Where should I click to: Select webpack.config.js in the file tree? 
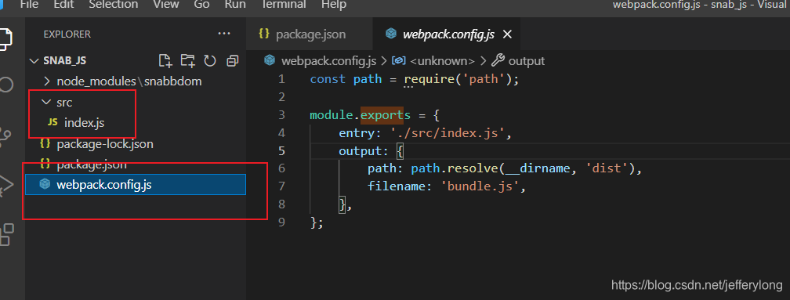tap(136, 185)
